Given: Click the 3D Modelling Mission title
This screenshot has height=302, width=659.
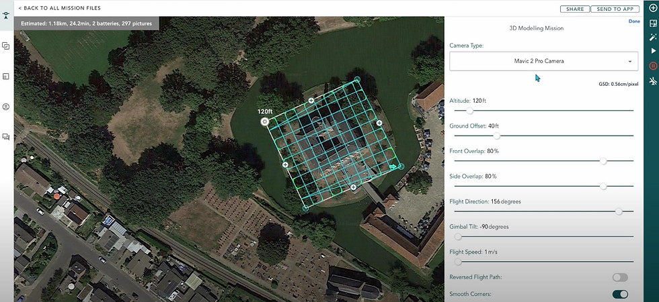Looking at the screenshot, I should tap(537, 28).
